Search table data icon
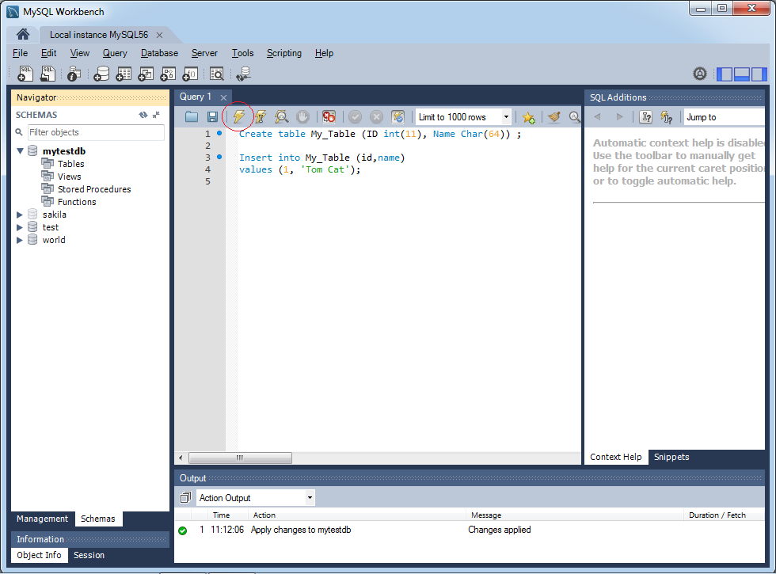This screenshot has height=574, width=776. 217,74
